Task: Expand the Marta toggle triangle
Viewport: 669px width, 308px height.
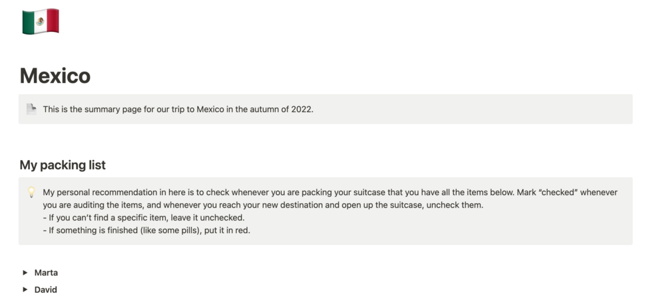Action: [25, 273]
